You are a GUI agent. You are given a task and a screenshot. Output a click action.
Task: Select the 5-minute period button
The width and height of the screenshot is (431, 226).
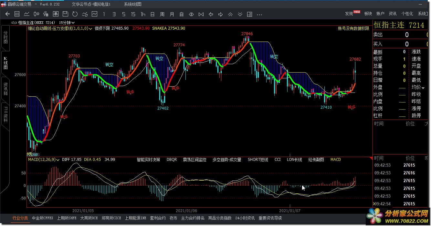pyautogui.click(x=123, y=14)
